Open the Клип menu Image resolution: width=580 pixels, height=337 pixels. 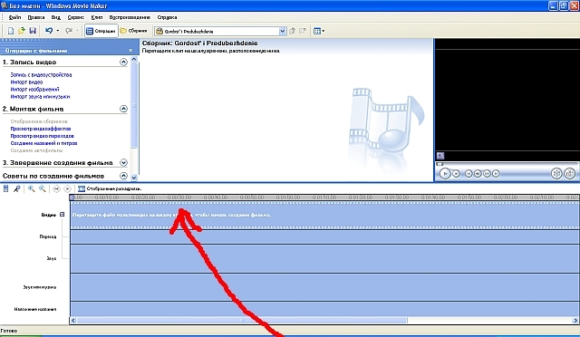[x=97, y=17]
